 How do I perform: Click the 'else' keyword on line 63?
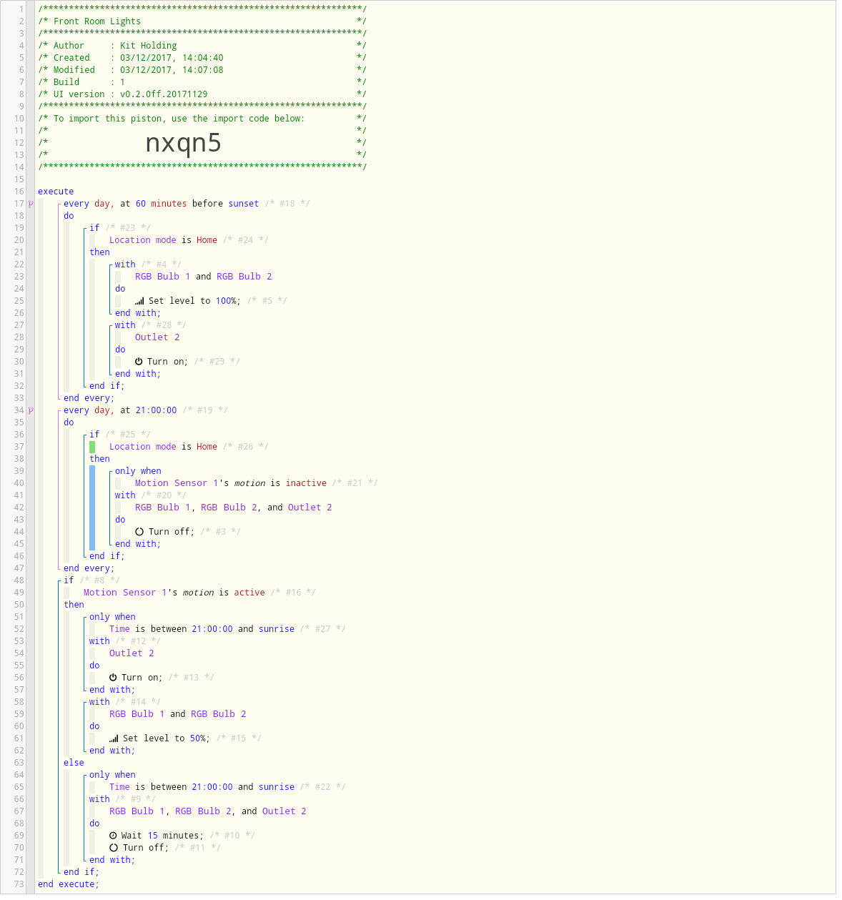(x=74, y=763)
